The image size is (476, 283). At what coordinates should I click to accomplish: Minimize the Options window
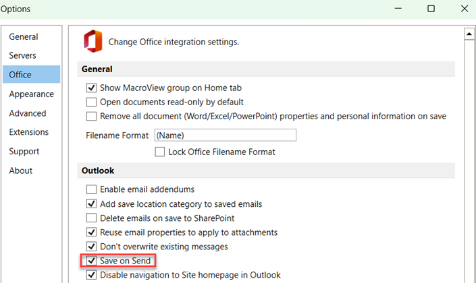(399, 9)
